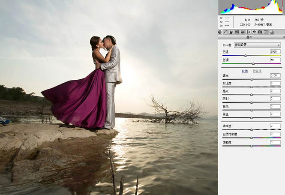Click the 色温 value field showing 5950
Viewport: 285px width, 195px height.
coord(275,51)
